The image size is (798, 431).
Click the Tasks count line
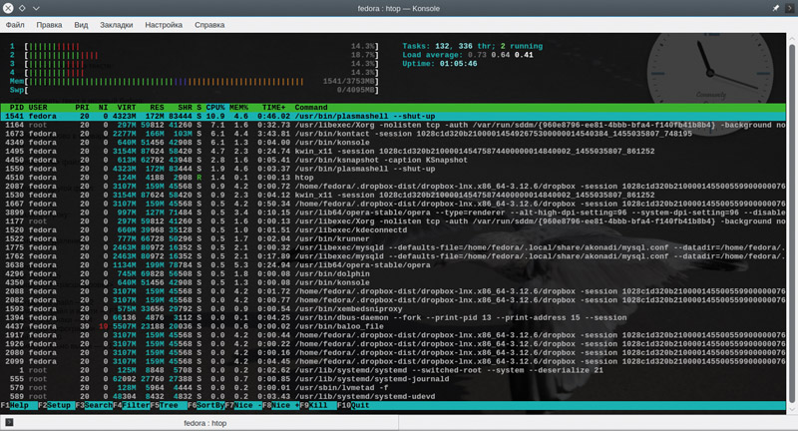point(472,46)
